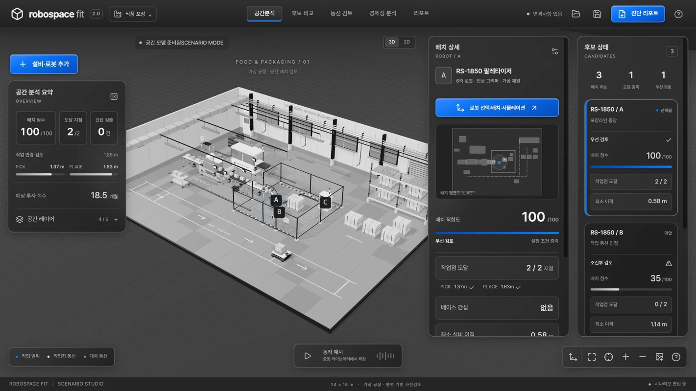Viewport: 696px width, 391px height.
Task: Collapse the 공간 분석 요약 panel icon
Action: coord(114,96)
